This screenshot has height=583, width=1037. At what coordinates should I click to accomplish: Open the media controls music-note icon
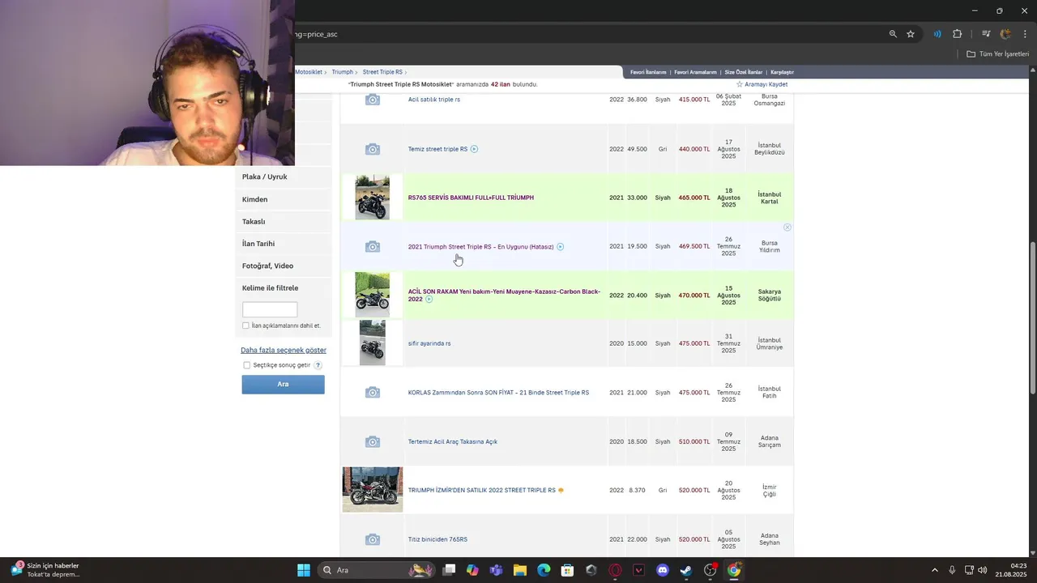986,34
